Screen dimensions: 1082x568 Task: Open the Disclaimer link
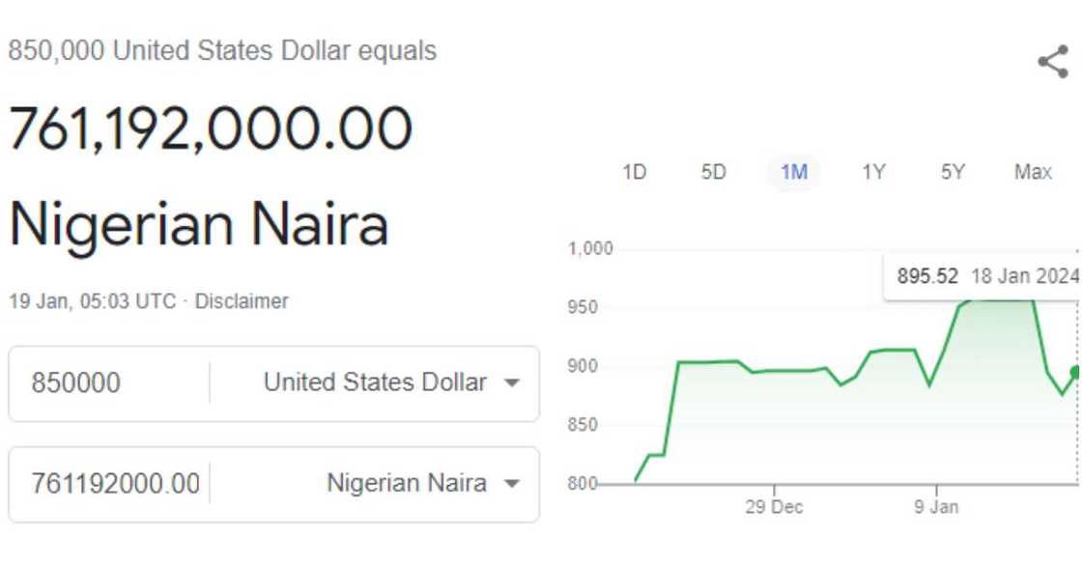point(241,300)
